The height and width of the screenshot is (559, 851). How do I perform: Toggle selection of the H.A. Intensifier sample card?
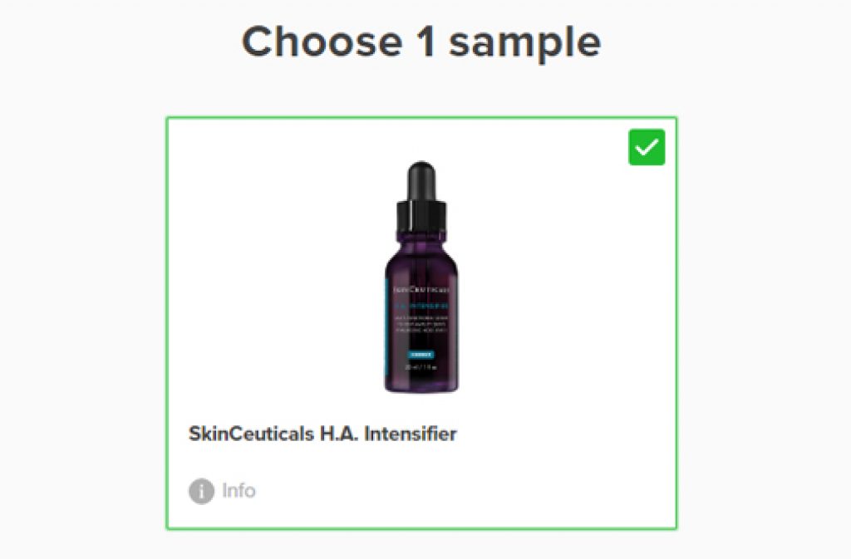[421, 322]
